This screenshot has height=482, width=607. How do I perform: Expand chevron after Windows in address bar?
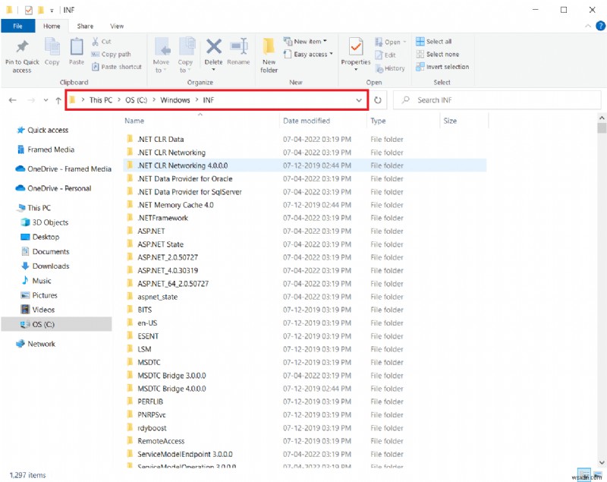[197, 100]
